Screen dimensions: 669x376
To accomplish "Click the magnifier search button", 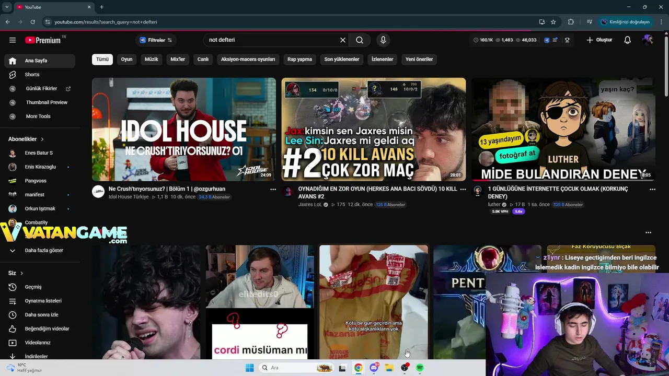I will click(x=360, y=40).
